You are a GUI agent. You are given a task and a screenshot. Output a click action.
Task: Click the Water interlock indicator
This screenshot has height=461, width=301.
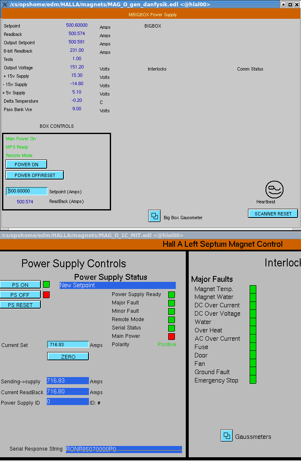click(x=253, y=322)
